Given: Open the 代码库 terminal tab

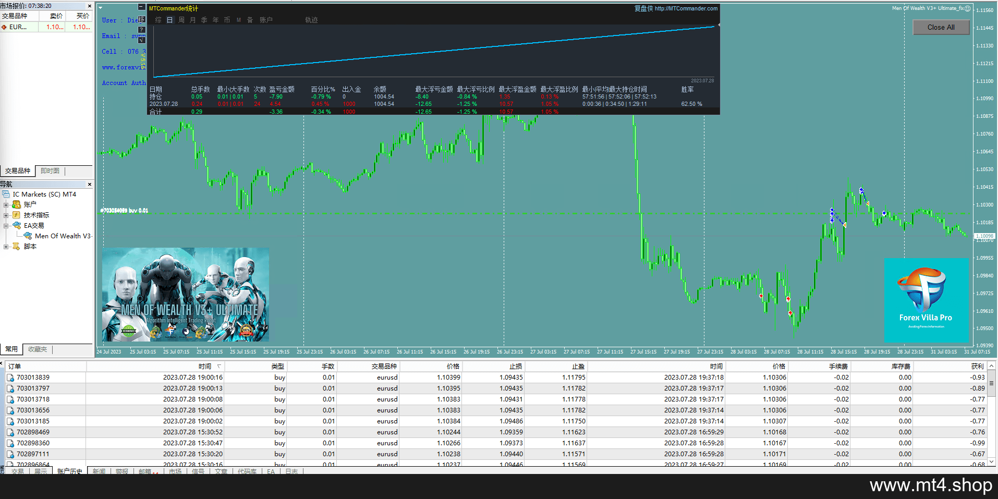Looking at the screenshot, I should [x=247, y=471].
